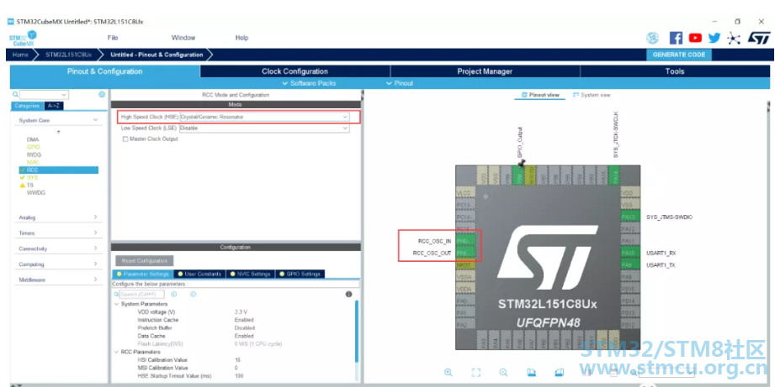Open the Pinout dropdown menu
The height and width of the screenshot is (387, 775).
400,83
